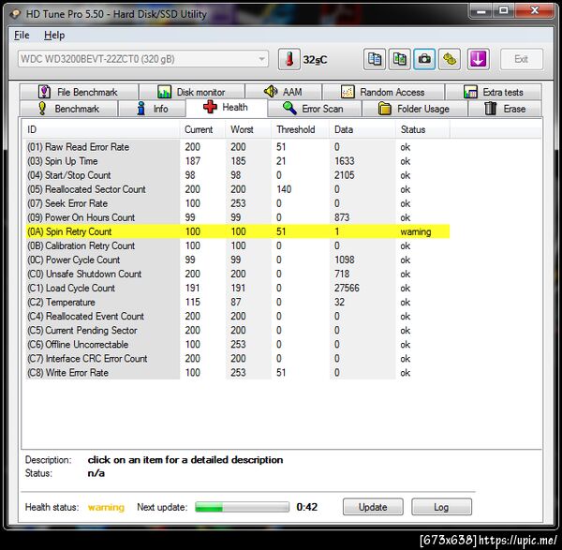Image resolution: width=562 pixels, height=550 pixels.
Task: Click the 32°C temperature readout
Action: (315, 60)
